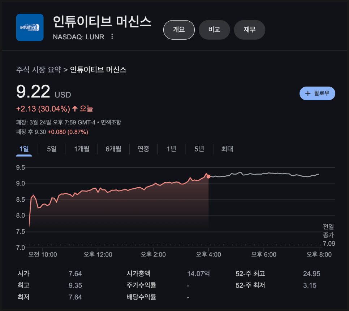The image size is (349, 311).
Task: Follow the stock with the 팔로우 button
Action: tap(317, 93)
